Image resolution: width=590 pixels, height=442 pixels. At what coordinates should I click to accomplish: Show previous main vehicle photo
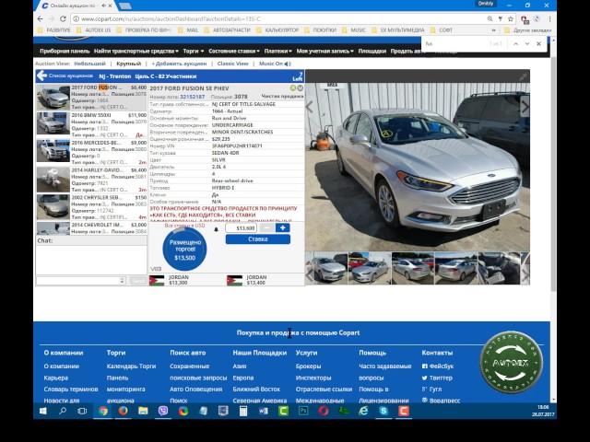[x=310, y=107]
